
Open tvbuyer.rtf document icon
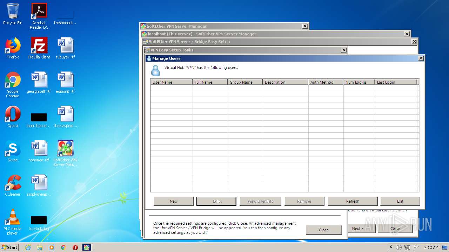(65, 48)
